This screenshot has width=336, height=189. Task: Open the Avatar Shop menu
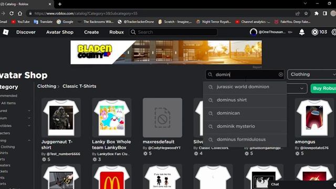click(60, 32)
